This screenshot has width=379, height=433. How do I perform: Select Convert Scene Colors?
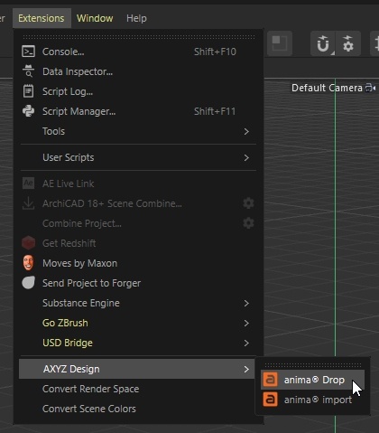pos(138,409)
